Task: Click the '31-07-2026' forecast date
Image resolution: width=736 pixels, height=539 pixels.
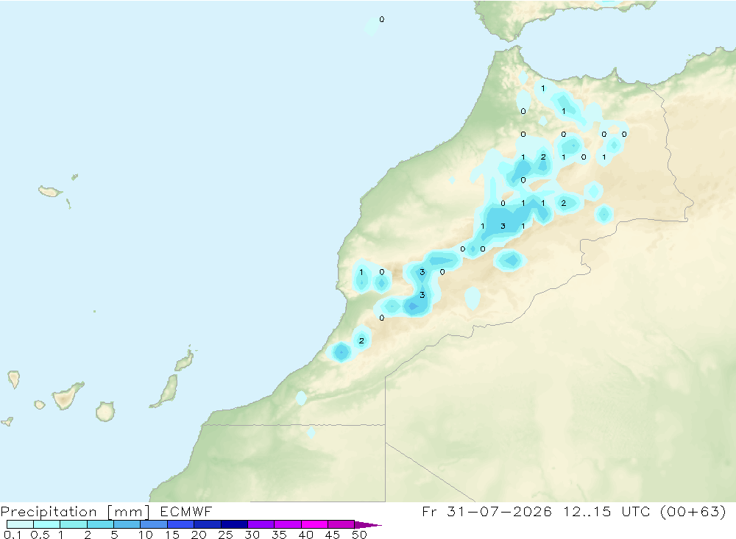Action: point(499,511)
